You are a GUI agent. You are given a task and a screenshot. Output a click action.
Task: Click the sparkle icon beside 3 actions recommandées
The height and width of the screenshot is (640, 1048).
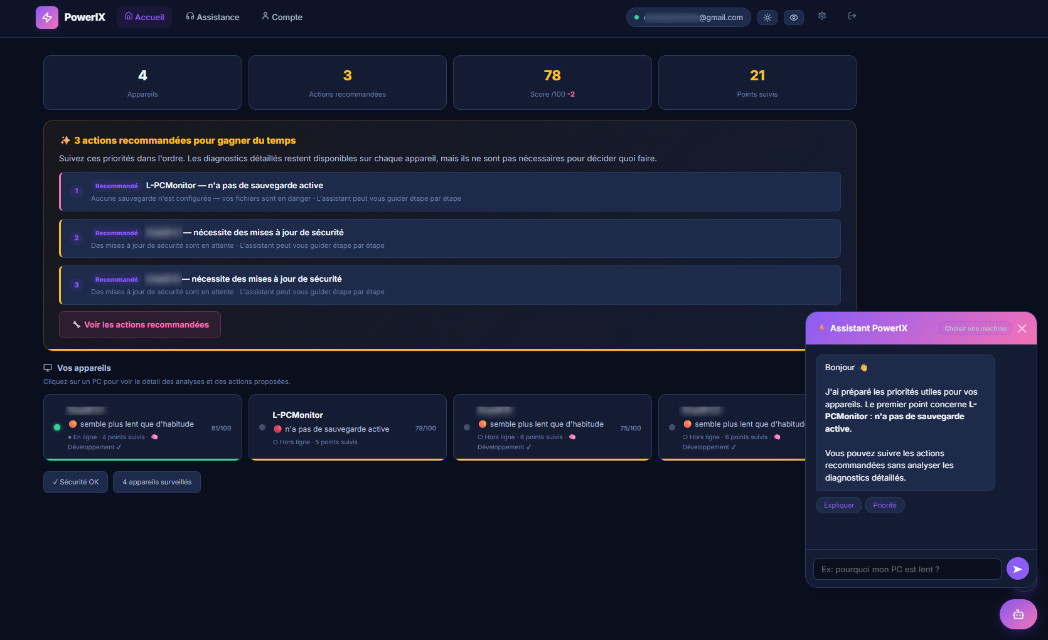pyautogui.click(x=65, y=141)
